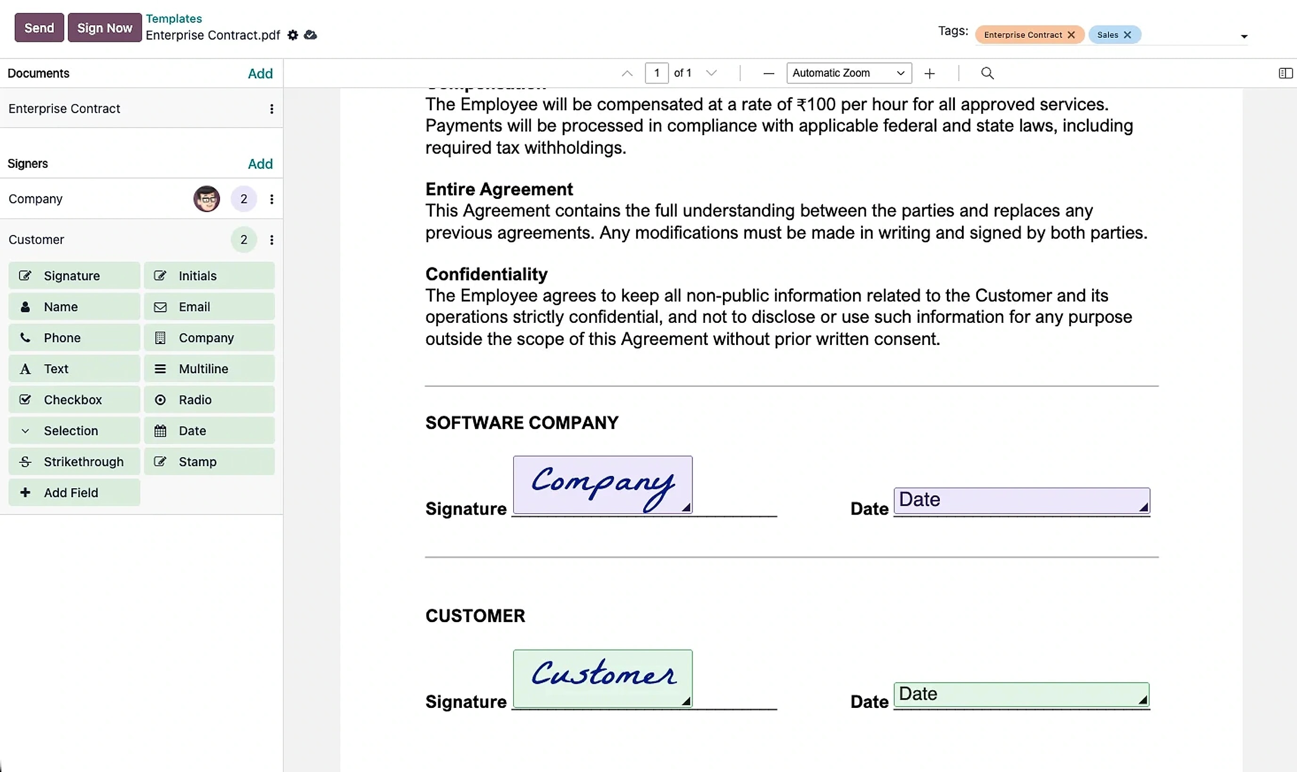Expand the Tags dropdown arrow
The width and height of the screenshot is (1297, 772).
pos(1244,36)
